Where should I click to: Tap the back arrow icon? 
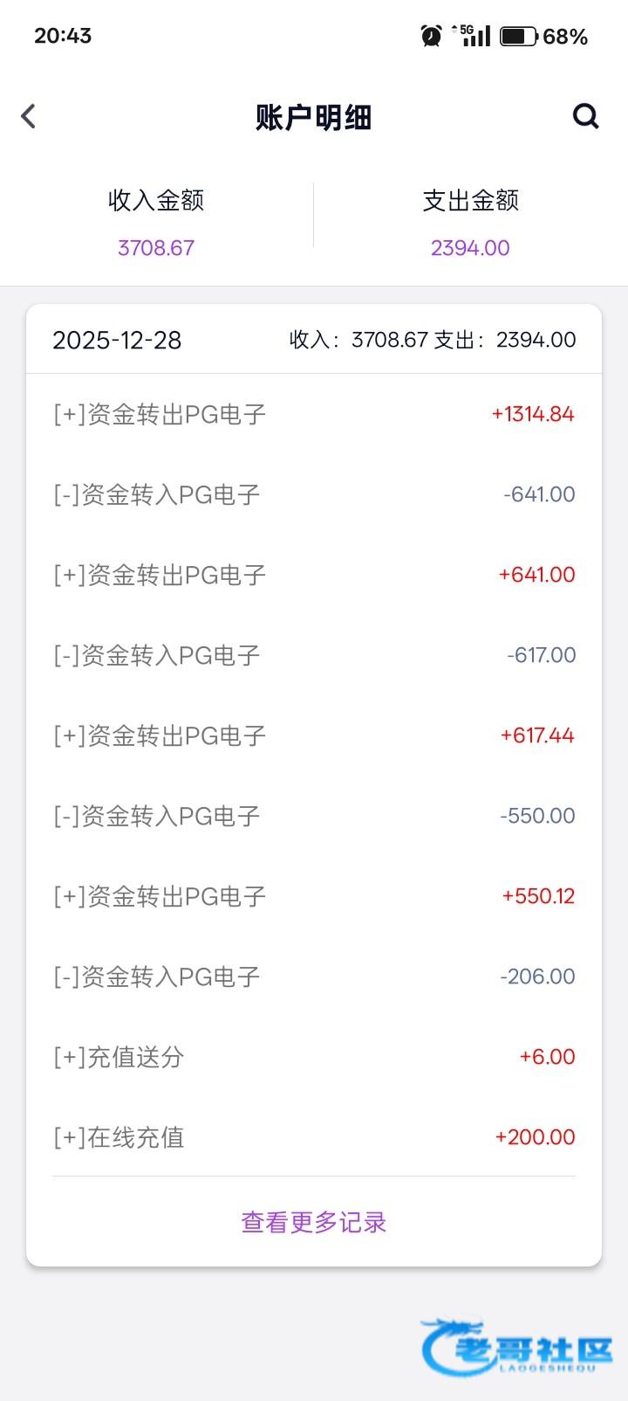click(x=29, y=116)
